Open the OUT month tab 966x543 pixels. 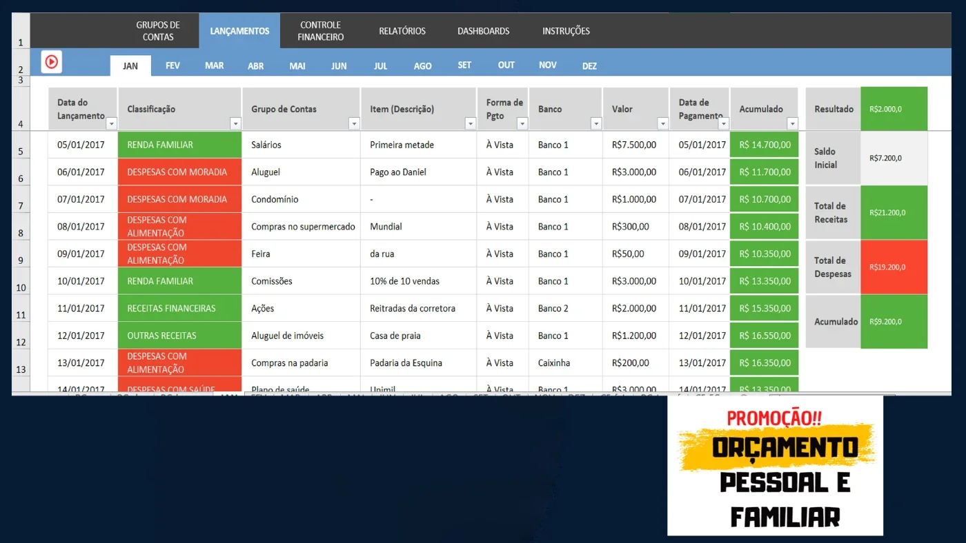pos(506,65)
